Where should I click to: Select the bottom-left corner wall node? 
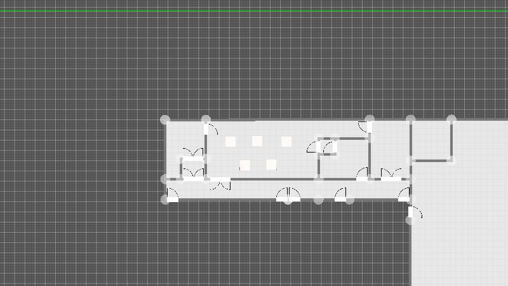point(165,200)
